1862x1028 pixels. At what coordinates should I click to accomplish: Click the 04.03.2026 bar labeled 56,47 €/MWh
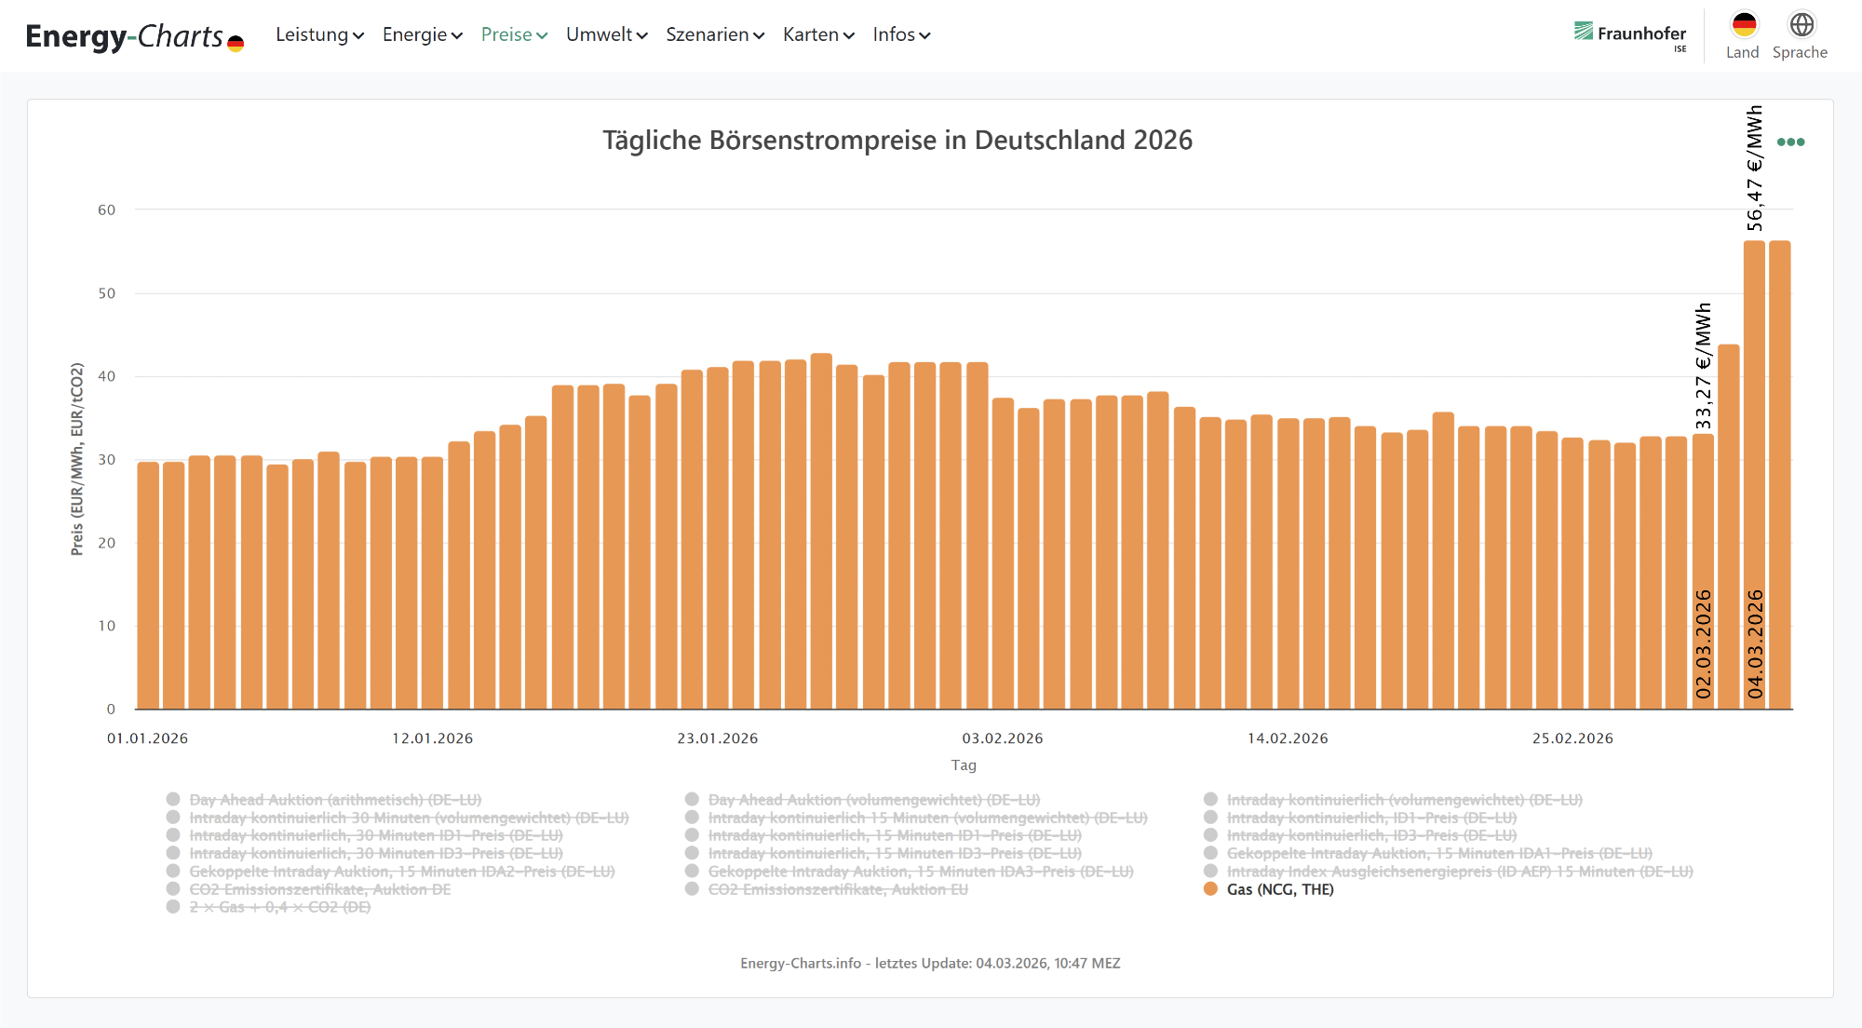coord(1754,466)
